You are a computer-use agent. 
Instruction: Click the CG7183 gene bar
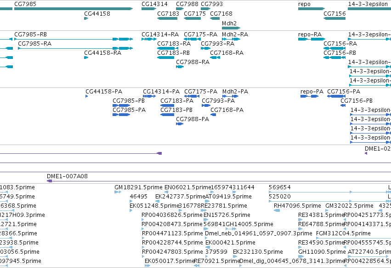(167, 18)
